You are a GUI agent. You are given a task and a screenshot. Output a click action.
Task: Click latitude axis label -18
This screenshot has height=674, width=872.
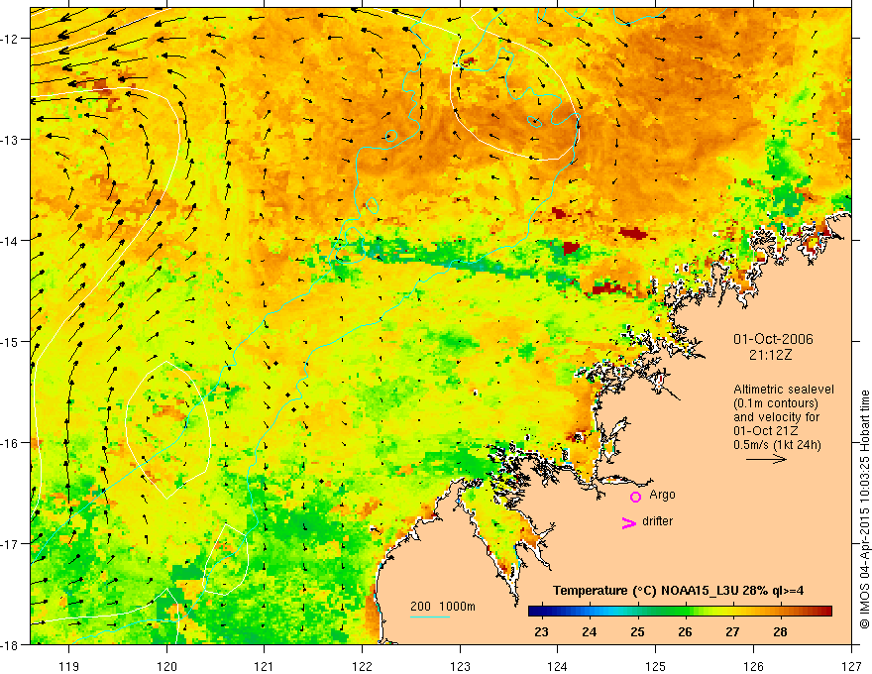(x=11, y=644)
